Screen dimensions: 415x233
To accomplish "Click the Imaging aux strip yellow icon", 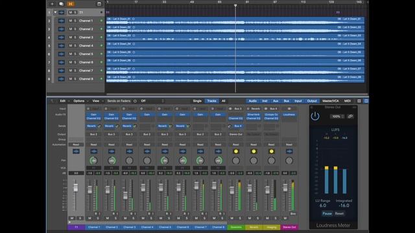I will click(271, 151).
